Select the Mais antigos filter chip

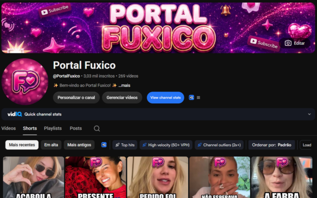point(79,145)
